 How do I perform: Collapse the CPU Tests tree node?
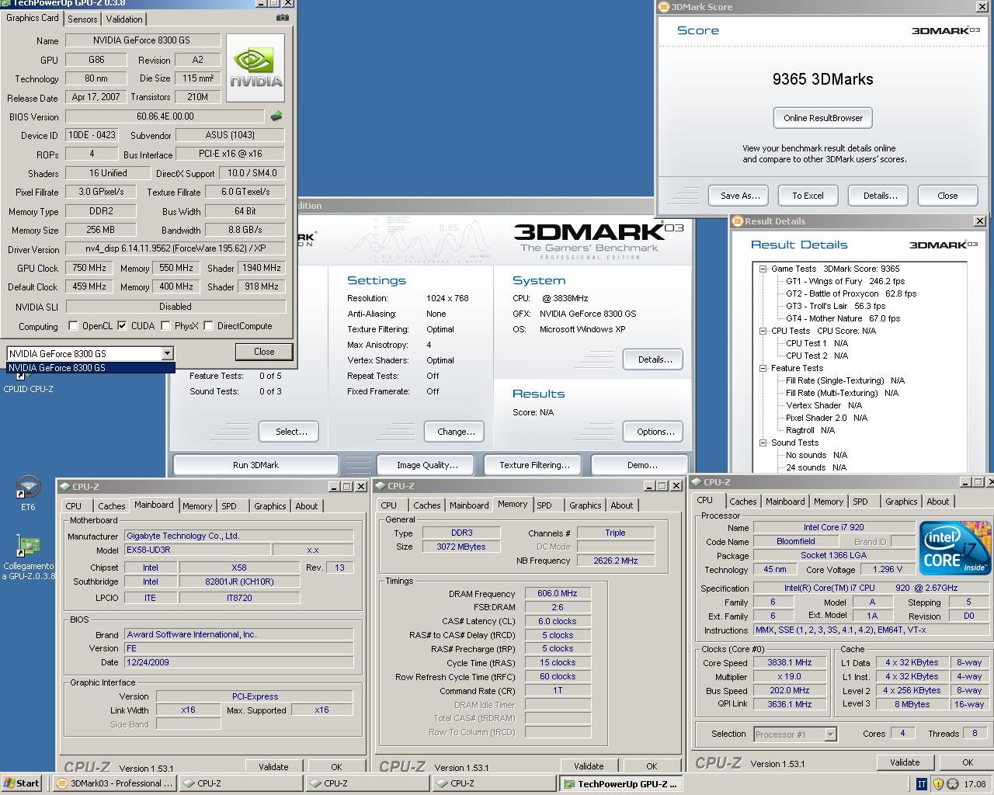pos(763,331)
